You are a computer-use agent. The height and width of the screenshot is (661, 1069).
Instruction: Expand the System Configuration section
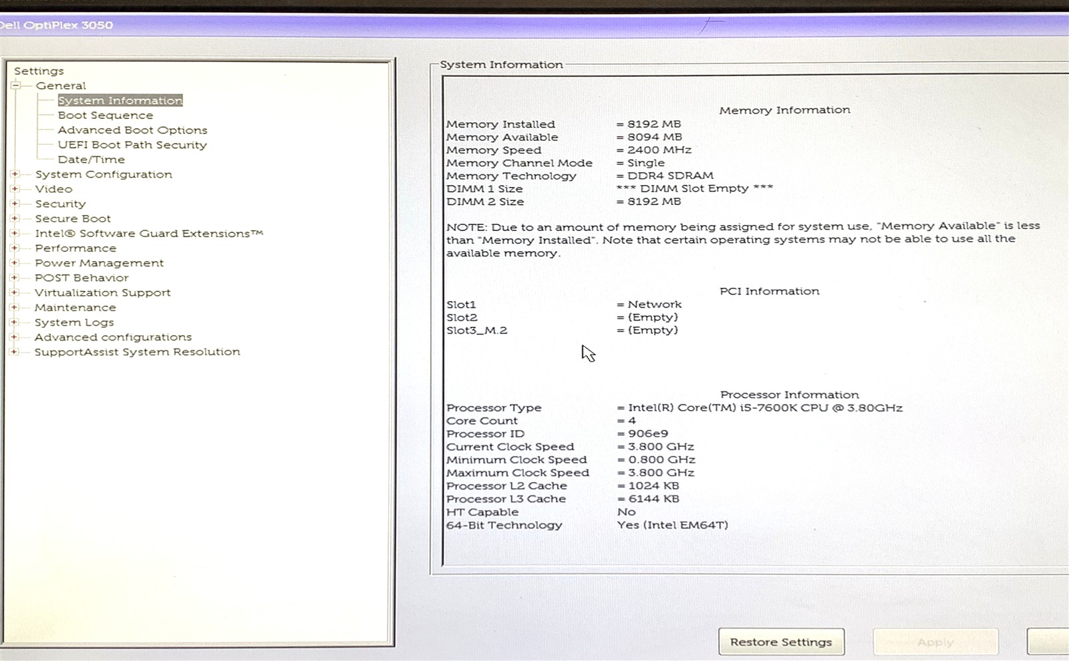point(15,174)
